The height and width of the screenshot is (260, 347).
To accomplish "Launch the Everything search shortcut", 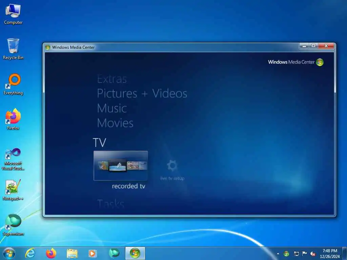I will 13,84.
